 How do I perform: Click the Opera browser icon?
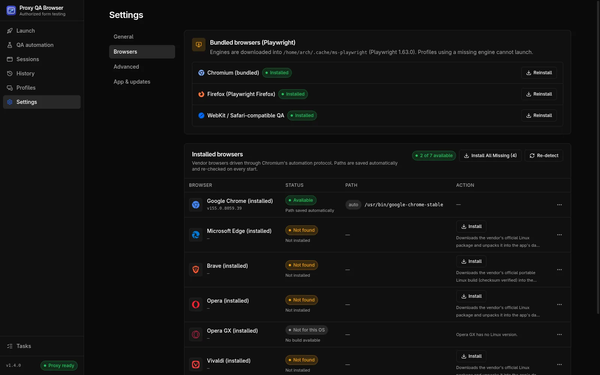196,304
